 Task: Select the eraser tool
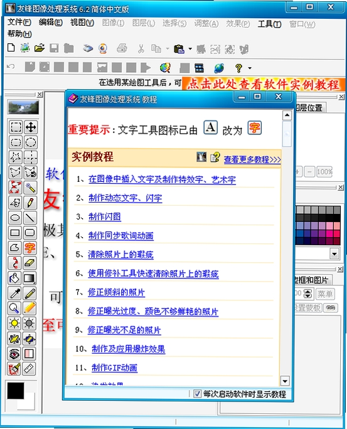click(x=30, y=263)
